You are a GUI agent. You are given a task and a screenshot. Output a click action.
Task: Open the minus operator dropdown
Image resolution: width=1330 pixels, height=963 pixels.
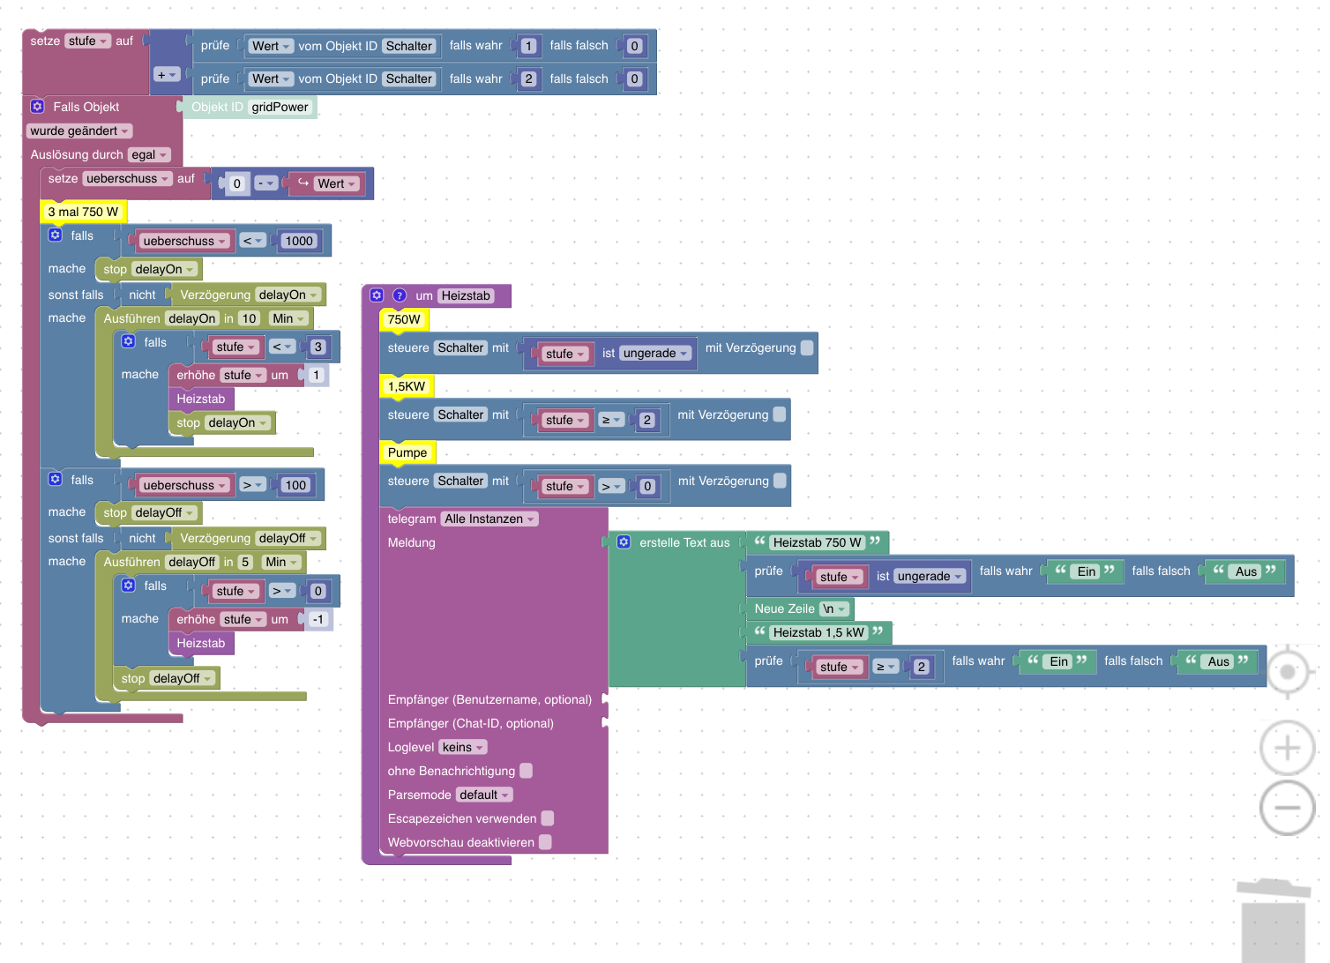pos(266,183)
